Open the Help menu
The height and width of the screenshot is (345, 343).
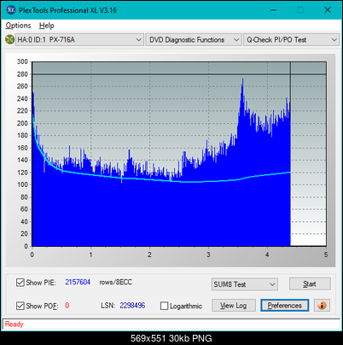[47, 26]
